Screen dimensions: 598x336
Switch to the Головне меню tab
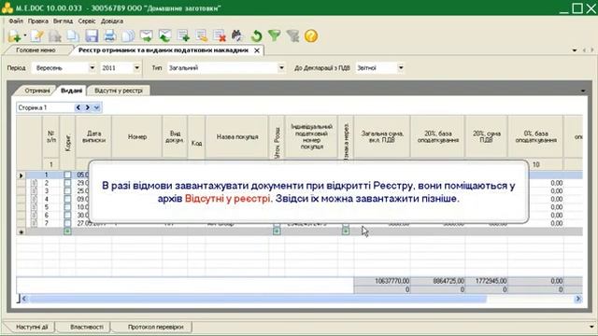point(36,50)
